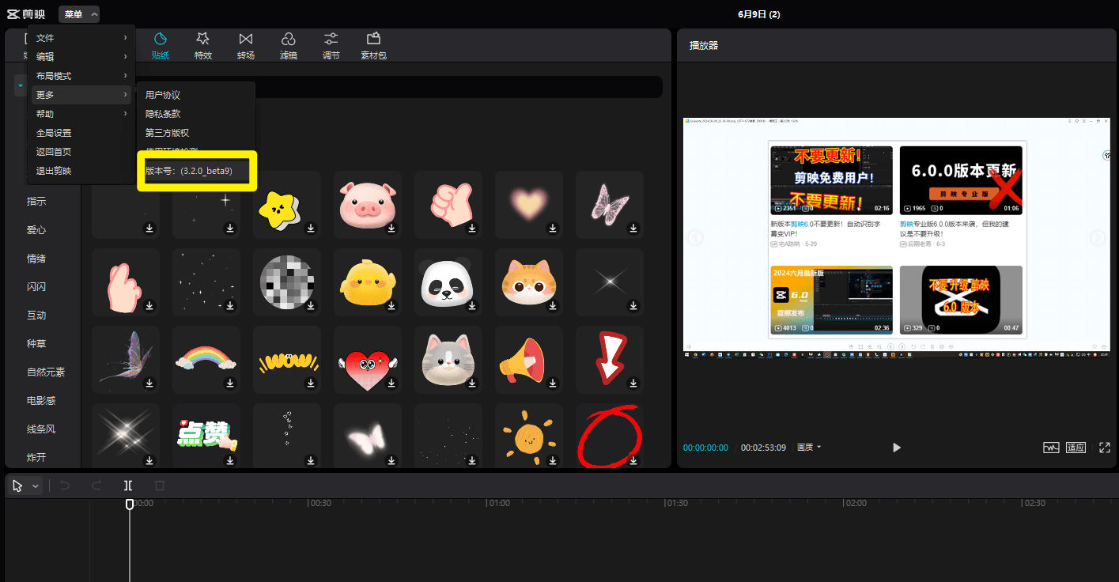Image resolution: width=1119 pixels, height=582 pixels.
Task: Open 用户协议 from the submenu
Action: 163,95
